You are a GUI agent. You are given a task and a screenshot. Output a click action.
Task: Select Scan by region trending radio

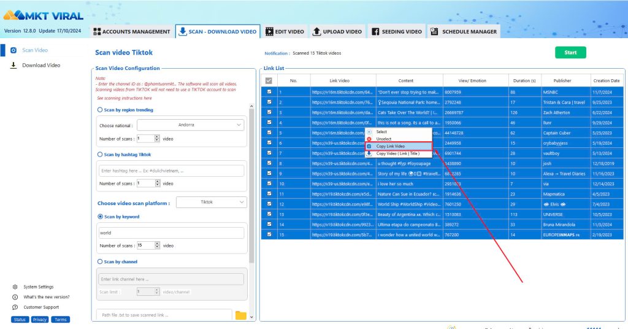point(100,110)
